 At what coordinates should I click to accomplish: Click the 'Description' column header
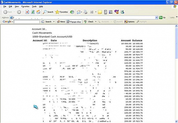[x=90, y=41]
